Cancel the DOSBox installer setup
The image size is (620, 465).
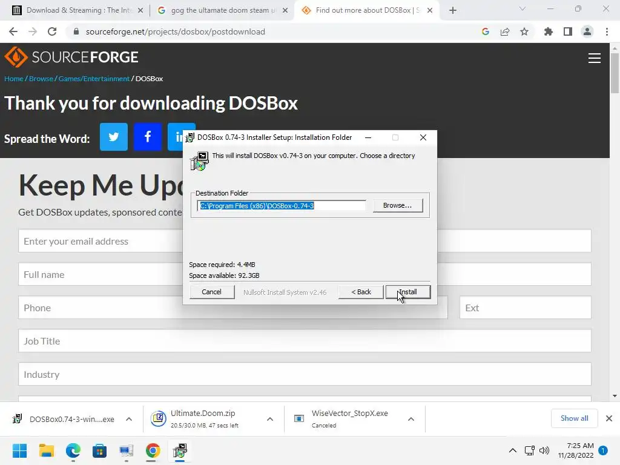click(212, 292)
